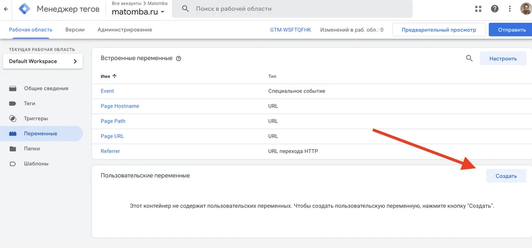Open the three-dot more options menu
532x248 pixels.
510,9
